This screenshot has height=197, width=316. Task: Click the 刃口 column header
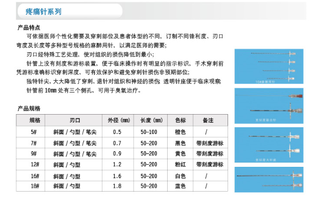point(75,121)
